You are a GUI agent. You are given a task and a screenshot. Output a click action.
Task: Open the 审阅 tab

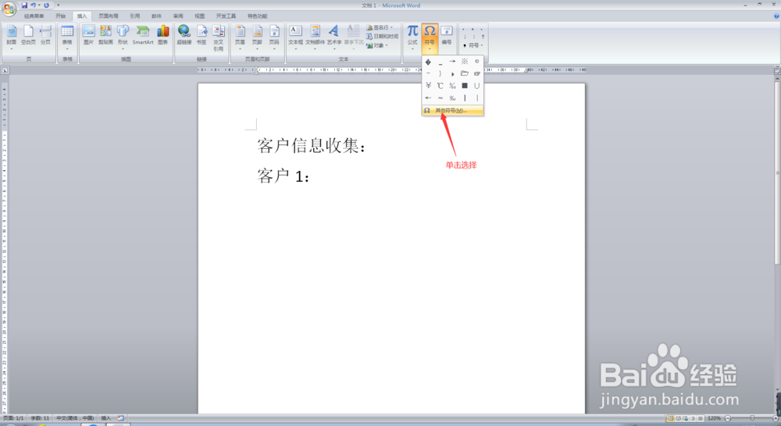pyautogui.click(x=178, y=16)
